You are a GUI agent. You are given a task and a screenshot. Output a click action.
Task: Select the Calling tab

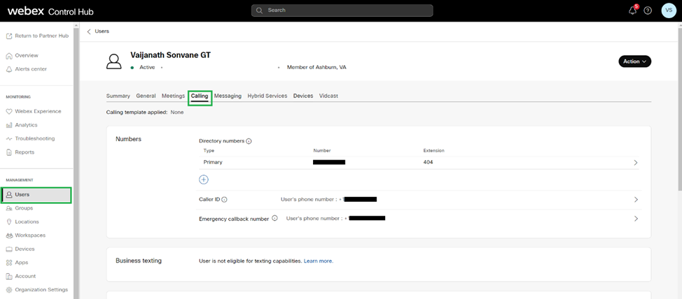tap(200, 96)
